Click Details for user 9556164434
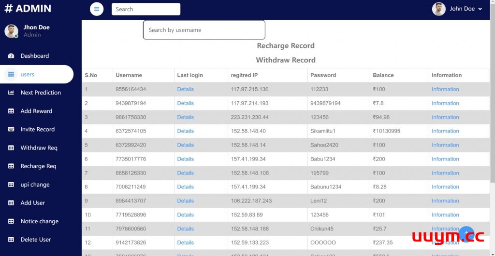 tap(185, 89)
